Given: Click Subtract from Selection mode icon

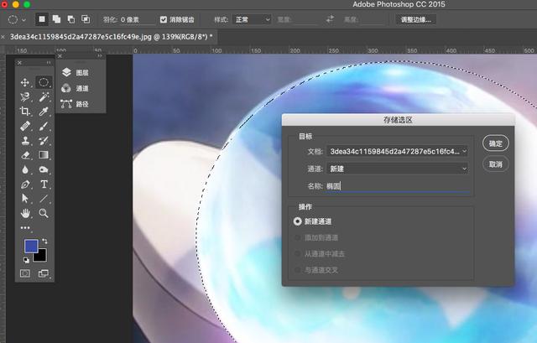Looking at the screenshot, I should tap(70, 19).
